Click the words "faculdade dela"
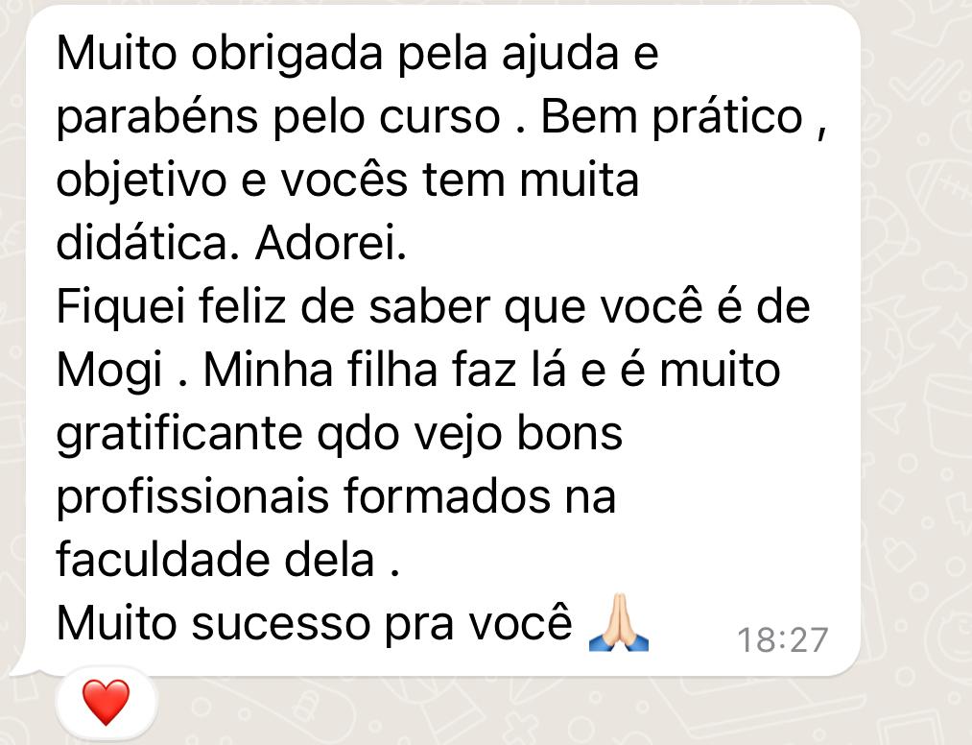The height and width of the screenshot is (745, 972). click(x=215, y=560)
